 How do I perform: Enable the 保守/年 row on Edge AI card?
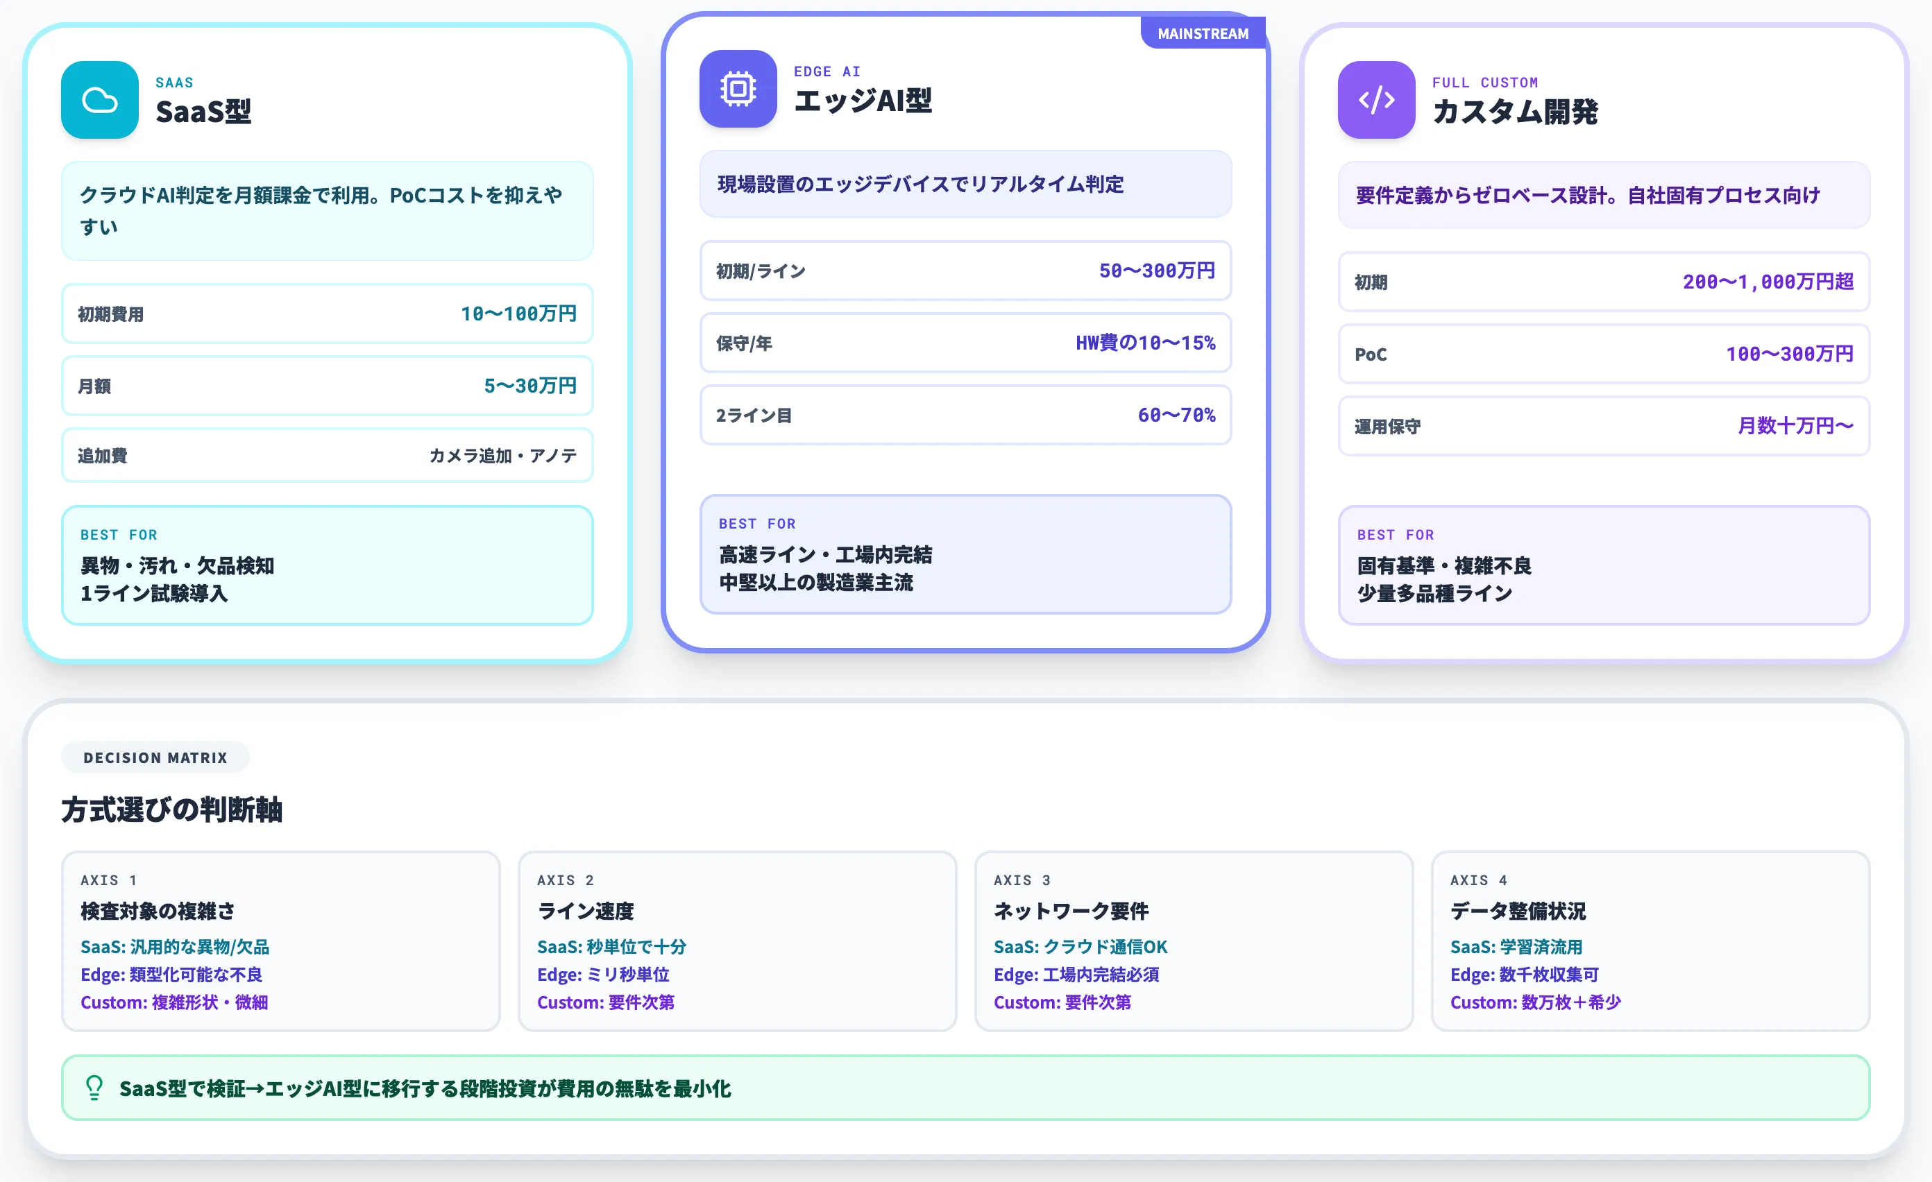965,343
